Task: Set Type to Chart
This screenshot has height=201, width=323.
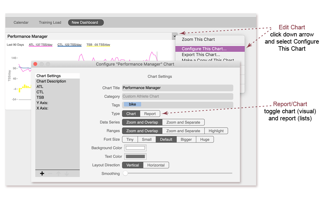Action: (x=131, y=114)
